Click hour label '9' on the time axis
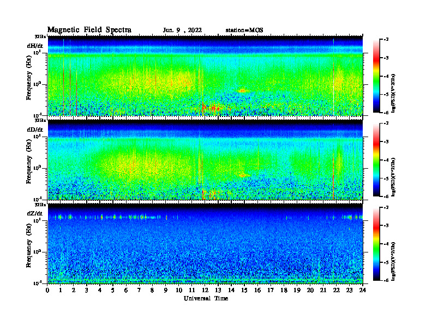This screenshot has height=333, width=432. coord(166,290)
